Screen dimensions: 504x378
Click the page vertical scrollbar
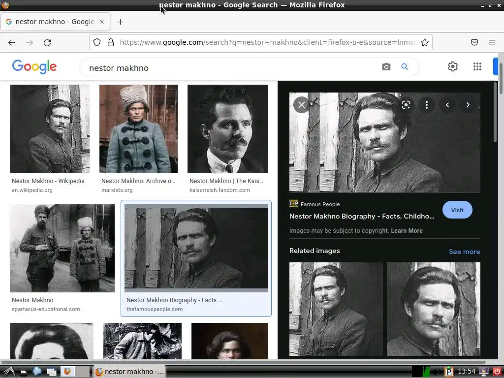(501, 78)
